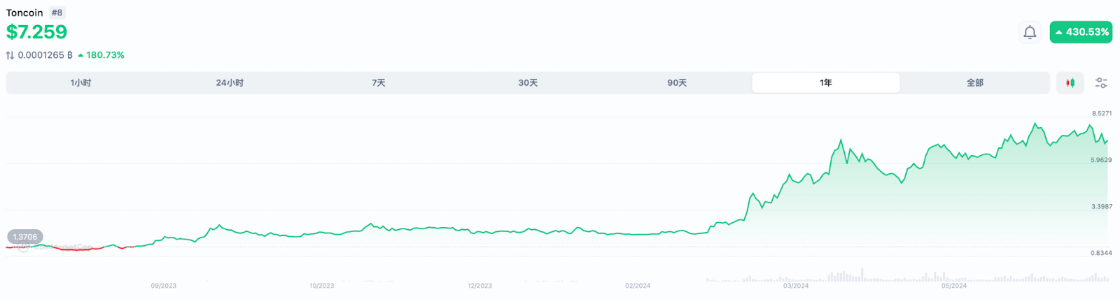1120x299 pixels.
Task: Toggle the BTC price conversion arrows
Action: coord(10,55)
